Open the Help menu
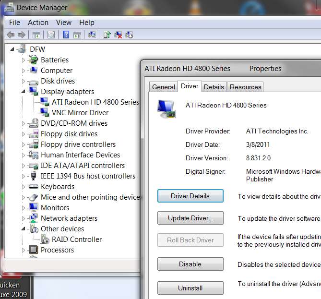The width and height of the screenshot is (321, 299). pos(87,23)
